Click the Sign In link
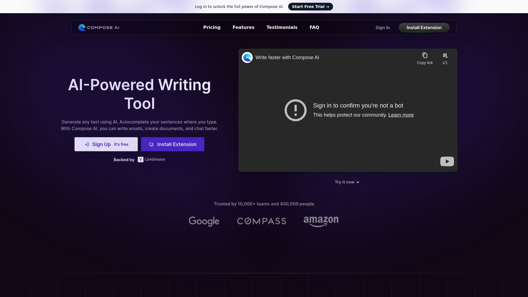The width and height of the screenshot is (528, 297). click(x=383, y=28)
